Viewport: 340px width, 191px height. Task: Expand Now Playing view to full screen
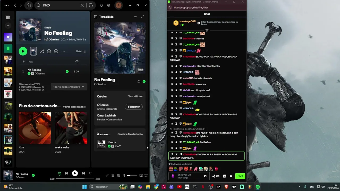[143, 17]
